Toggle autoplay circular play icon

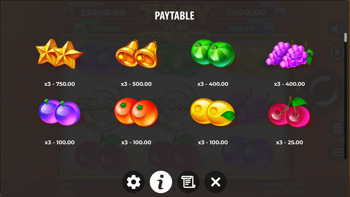(337, 53)
